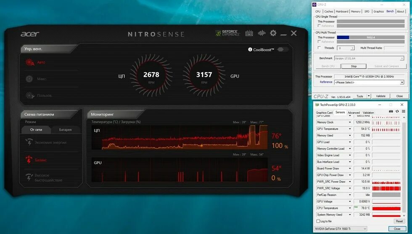This screenshot has width=412, height=234.
Task: Enable Log to file checkbox
Action: tap(318, 221)
